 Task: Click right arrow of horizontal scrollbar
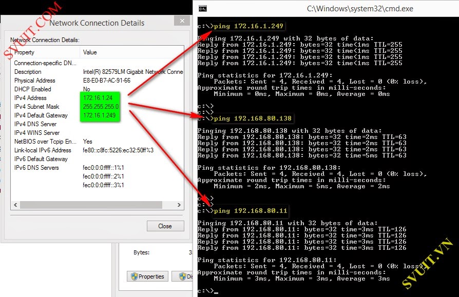pos(179,205)
